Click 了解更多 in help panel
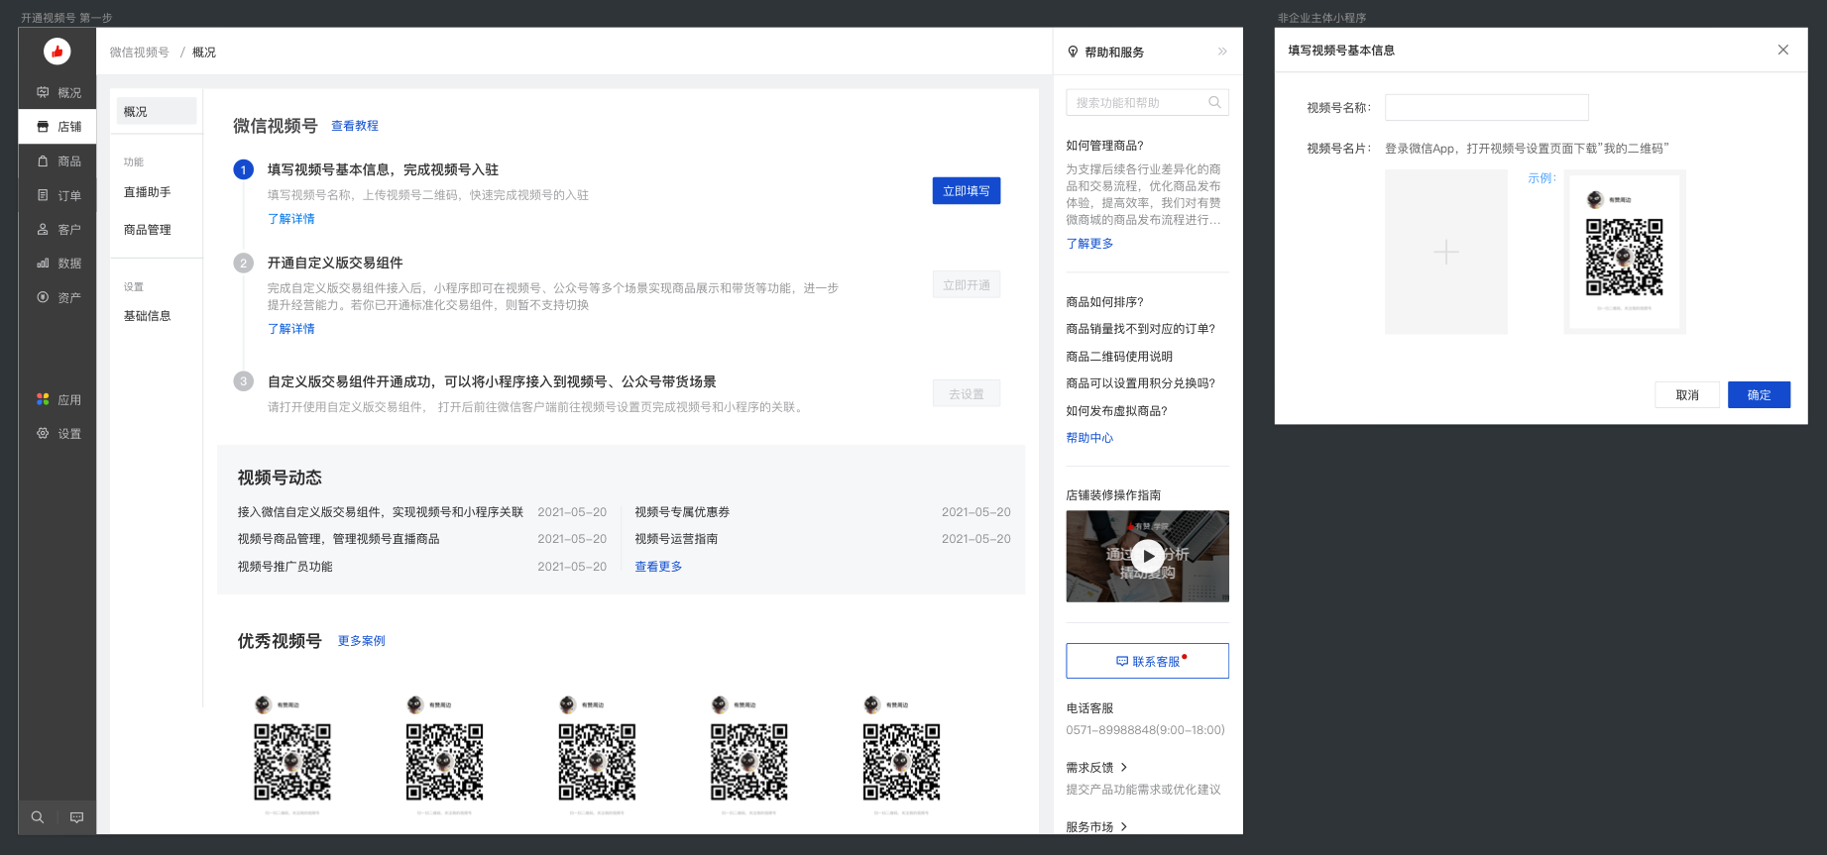Image resolution: width=1827 pixels, height=855 pixels. coord(1089,244)
